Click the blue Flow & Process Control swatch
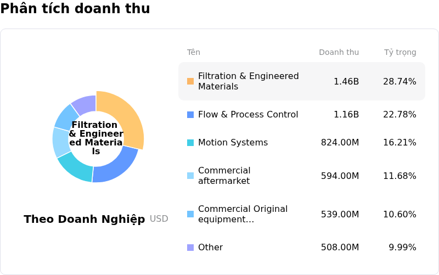This screenshot has width=439, height=275. point(190,115)
